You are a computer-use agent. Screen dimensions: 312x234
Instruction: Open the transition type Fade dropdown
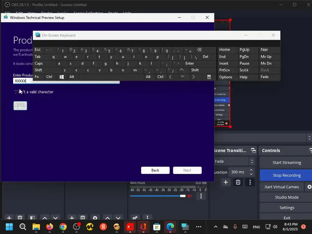(x=234, y=161)
